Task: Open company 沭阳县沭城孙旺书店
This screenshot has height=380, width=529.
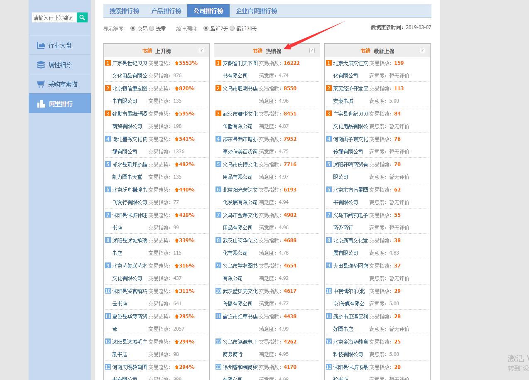Action: [130, 221]
